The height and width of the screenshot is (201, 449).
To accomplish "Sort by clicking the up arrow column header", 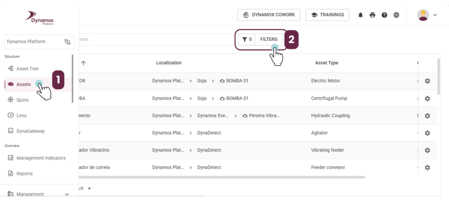I will click(83, 63).
